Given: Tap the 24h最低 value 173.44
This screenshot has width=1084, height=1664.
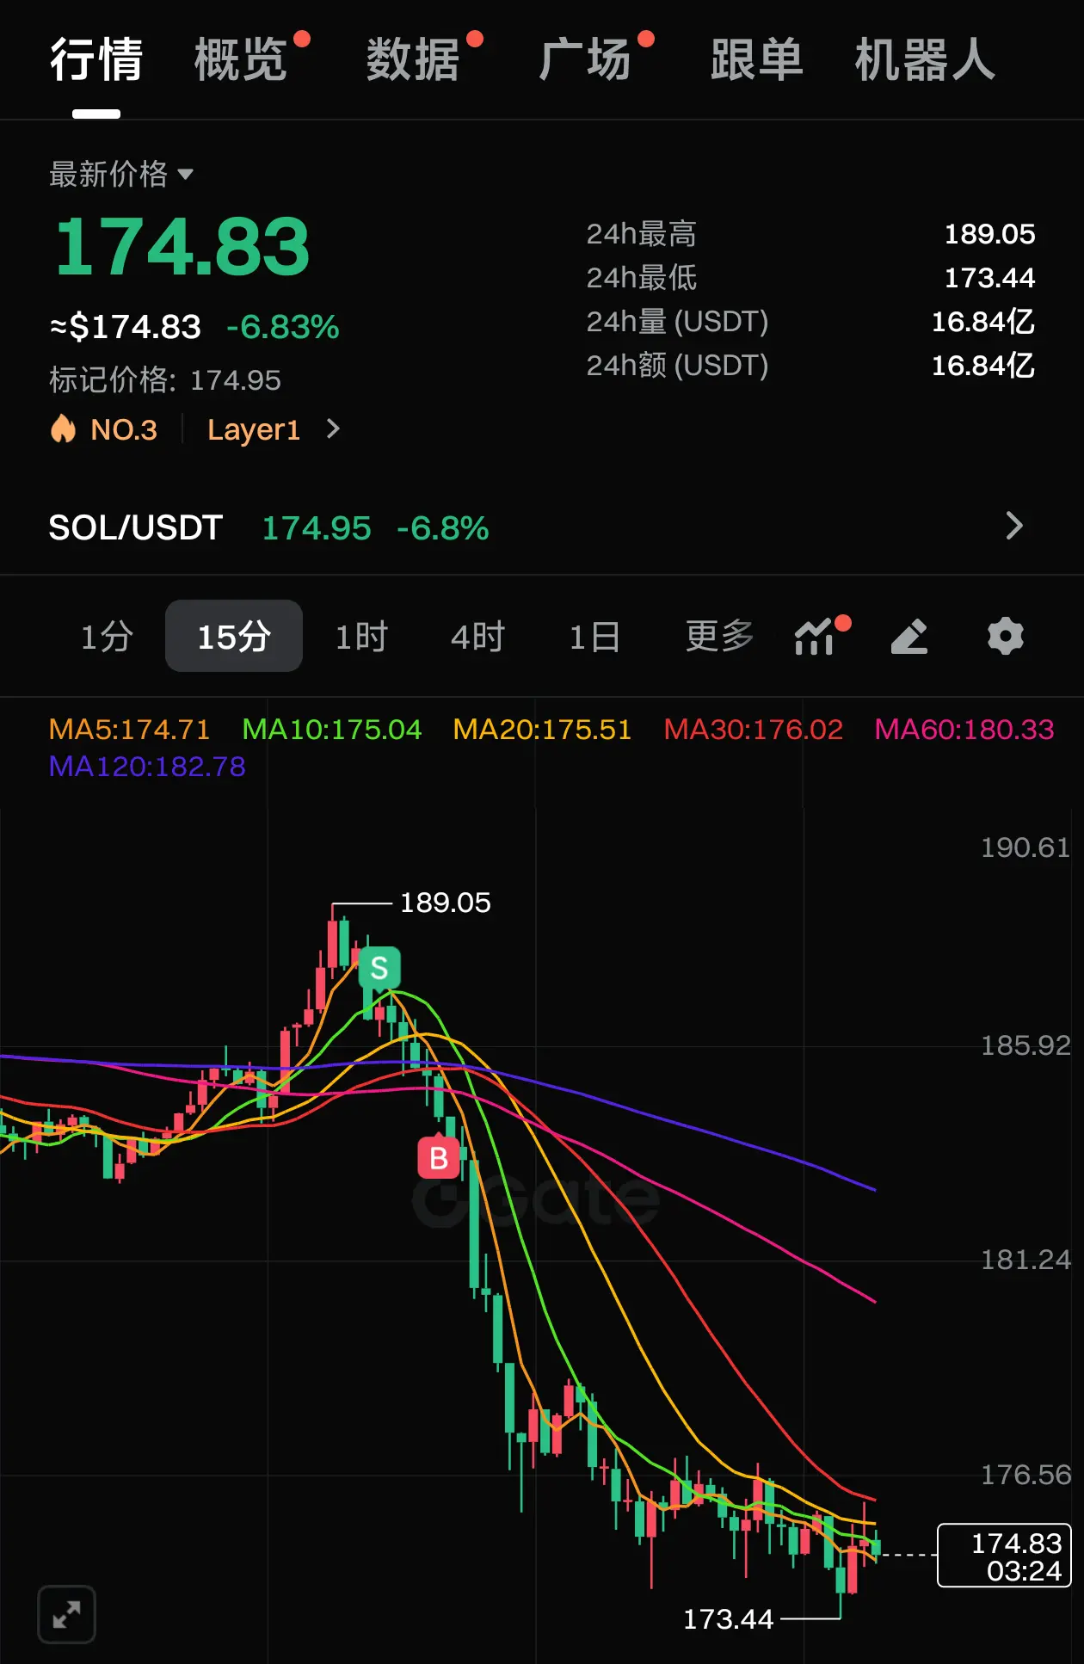Looking at the screenshot, I should click(990, 278).
